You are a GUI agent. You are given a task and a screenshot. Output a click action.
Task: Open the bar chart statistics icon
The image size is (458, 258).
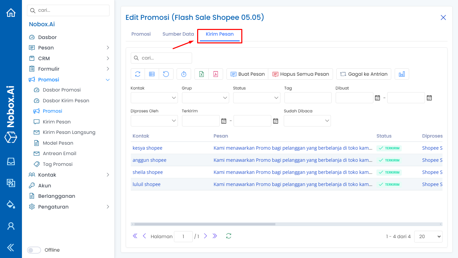click(x=402, y=74)
